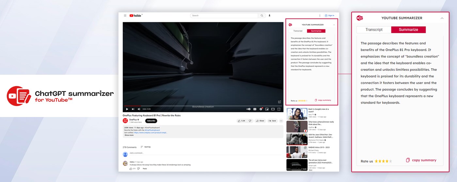
Task: Open the oneplus.com product link
Action: pyautogui.click(x=150, y=133)
